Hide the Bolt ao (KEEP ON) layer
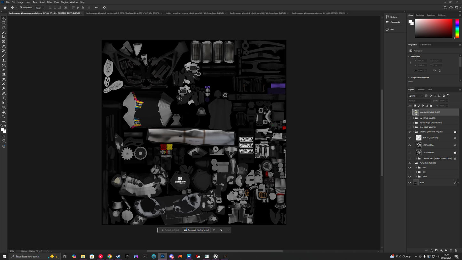Image resolution: width=462 pixels, height=260 pixels. [410, 138]
